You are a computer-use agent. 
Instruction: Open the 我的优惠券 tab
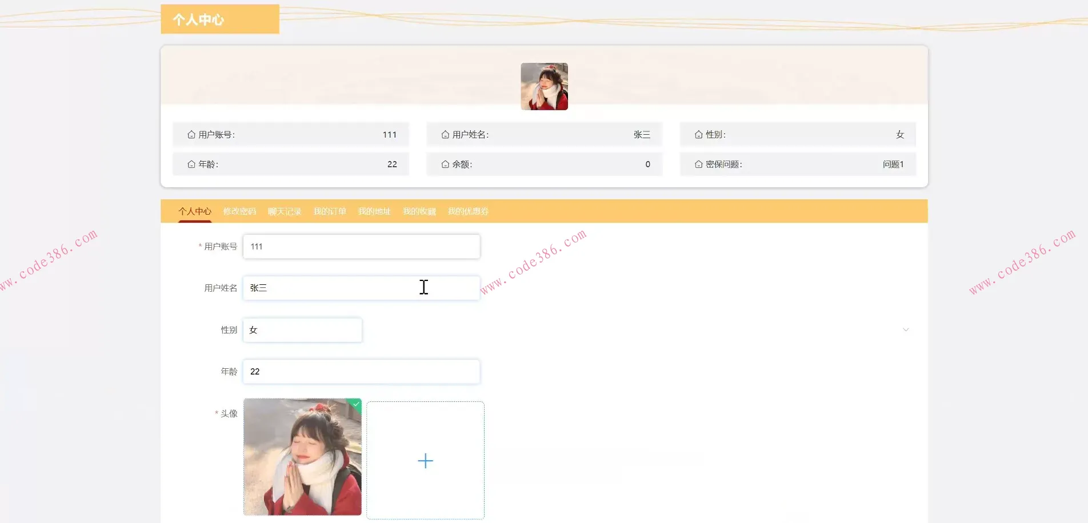pyautogui.click(x=468, y=211)
